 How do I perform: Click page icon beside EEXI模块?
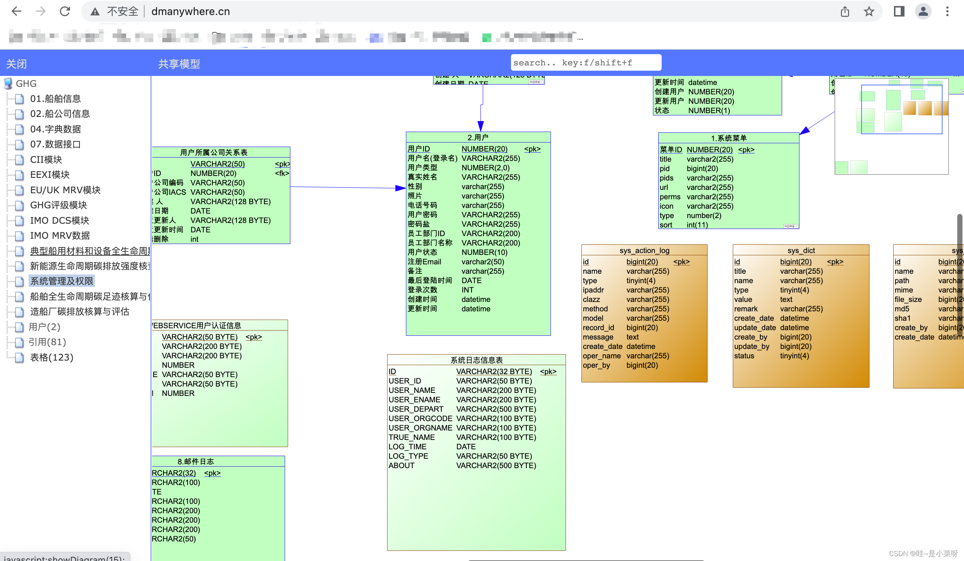(19, 175)
